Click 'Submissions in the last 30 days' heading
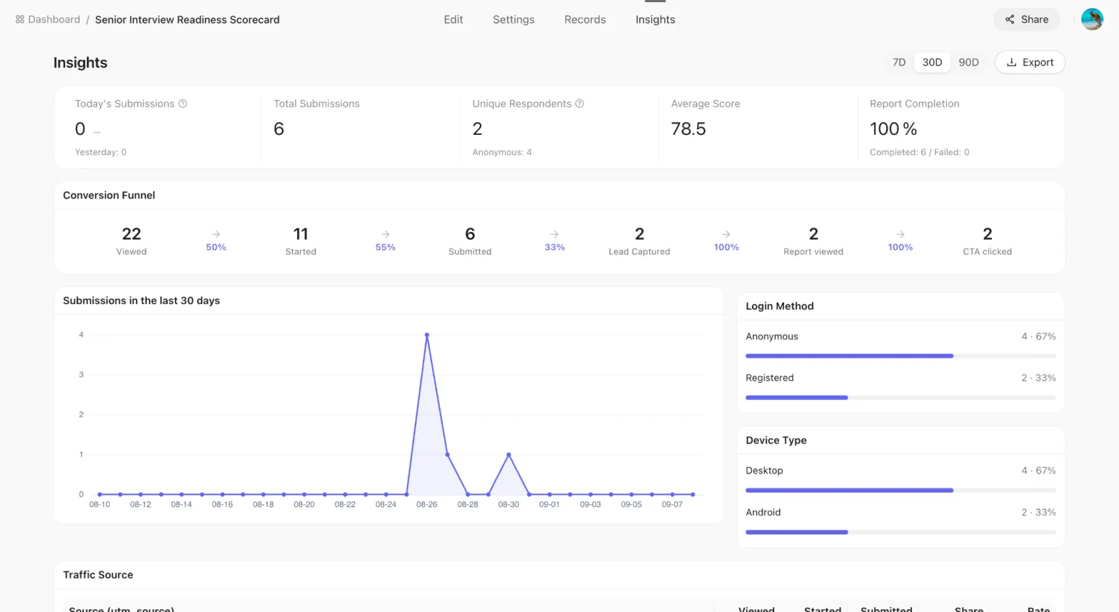 click(x=141, y=300)
